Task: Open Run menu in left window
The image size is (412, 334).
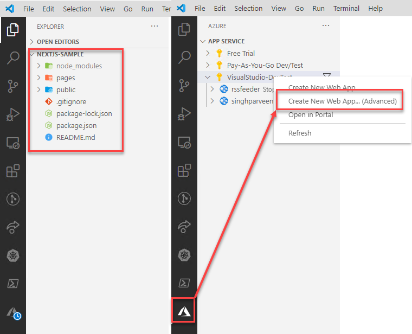Action: tap(147, 9)
